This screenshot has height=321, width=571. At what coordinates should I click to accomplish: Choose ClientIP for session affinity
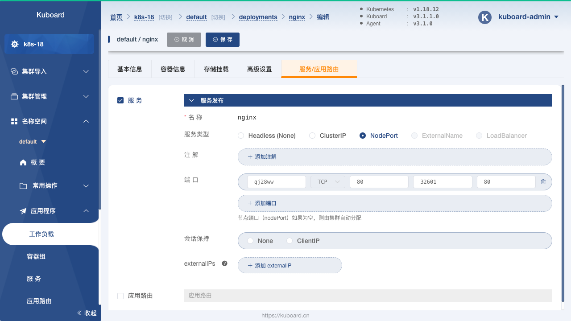pos(303,241)
